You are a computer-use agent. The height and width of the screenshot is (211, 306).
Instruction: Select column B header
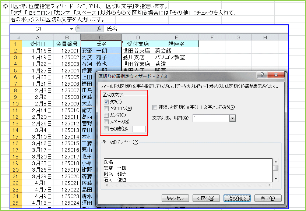coord(67,37)
